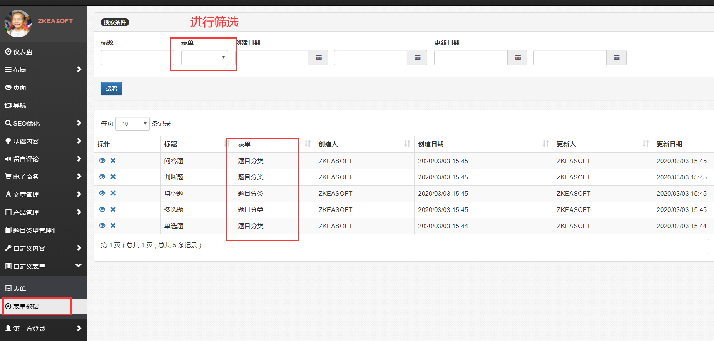View the 问答题 record with eye icon
The height and width of the screenshot is (341, 714).
[102, 161]
